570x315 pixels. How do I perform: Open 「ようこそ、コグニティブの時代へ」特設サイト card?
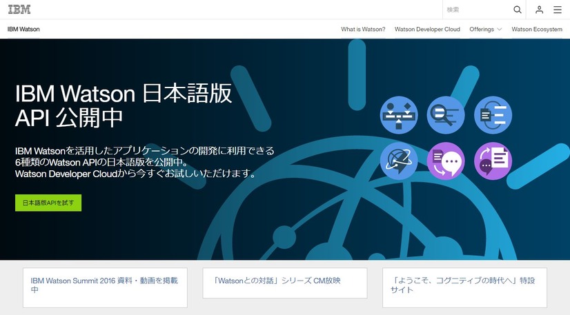click(x=464, y=288)
